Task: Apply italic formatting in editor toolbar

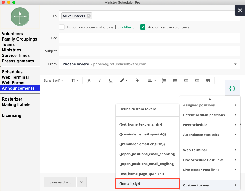Action: pyautogui.click(x=100, y=81)
